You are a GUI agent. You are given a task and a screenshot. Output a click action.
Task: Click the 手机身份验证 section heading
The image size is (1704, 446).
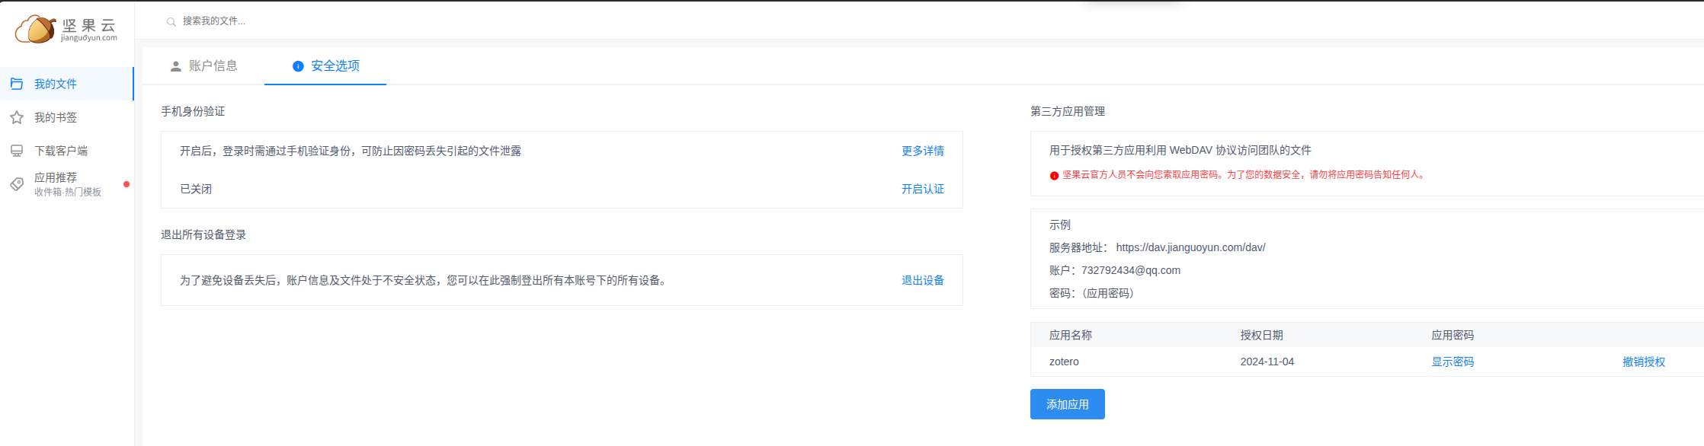click(x=193, y=111)
